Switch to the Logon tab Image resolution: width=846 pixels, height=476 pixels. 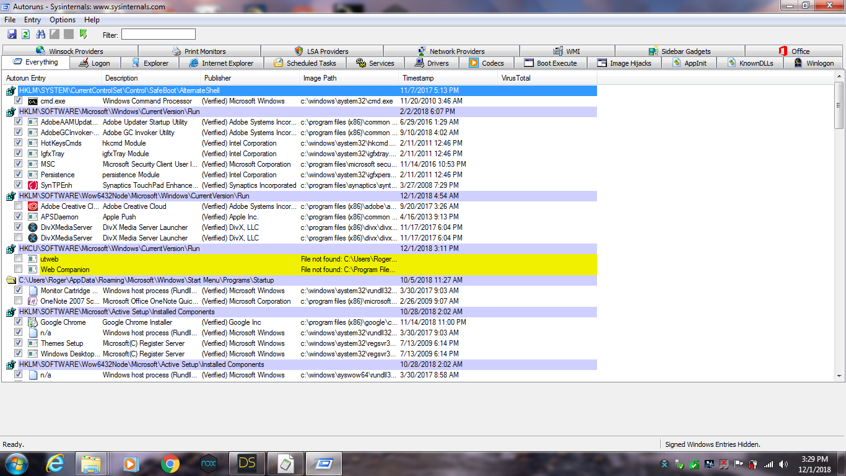pos(94,63)
